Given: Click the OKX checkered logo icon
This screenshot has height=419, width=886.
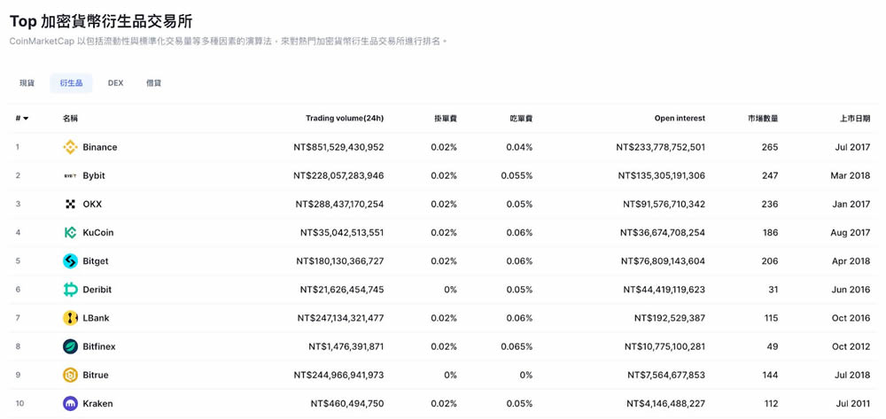Looking at the screenshot, I should click(x=70, y=204).
